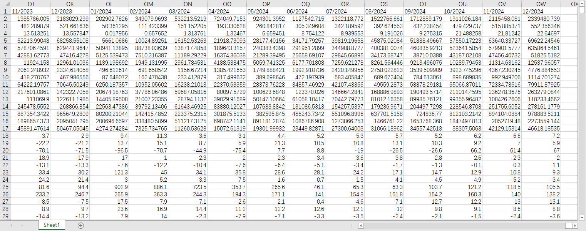
Task: Select the cell containing -96.5
Action: click(x=109, y=150)
